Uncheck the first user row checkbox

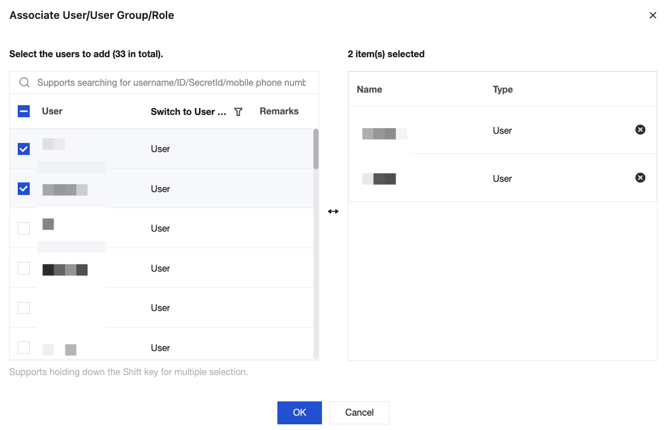pyautogui.click(x=24, y=149)
